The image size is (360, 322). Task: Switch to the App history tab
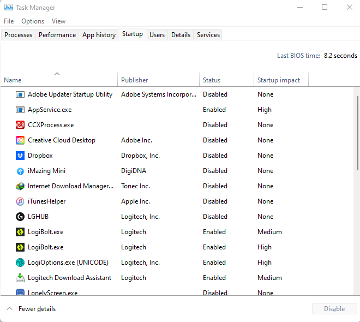tap(99, 35)
